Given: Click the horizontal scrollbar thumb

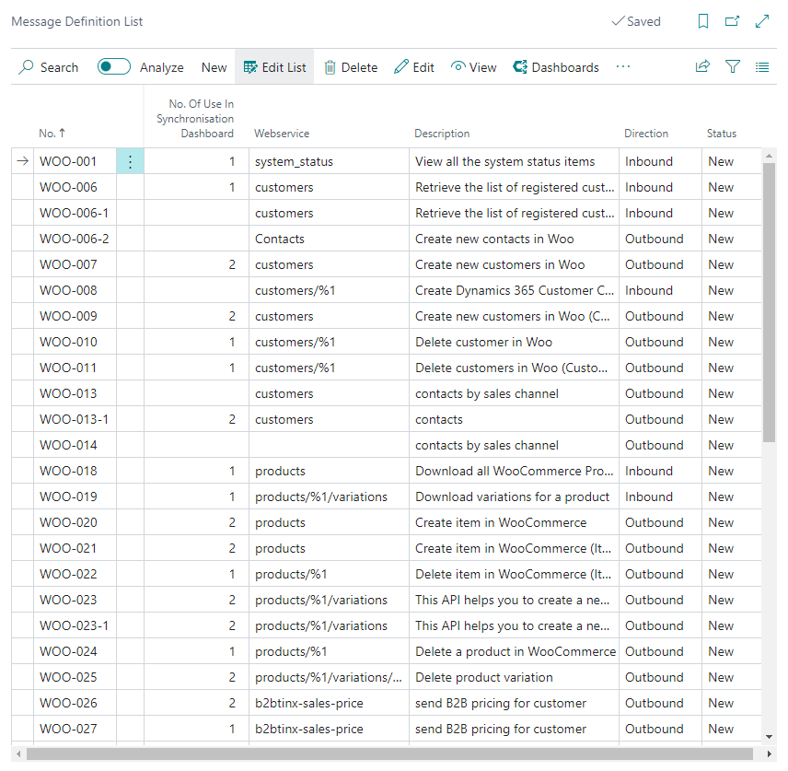Looking at the screenshot, I should [x=389, y=753].
